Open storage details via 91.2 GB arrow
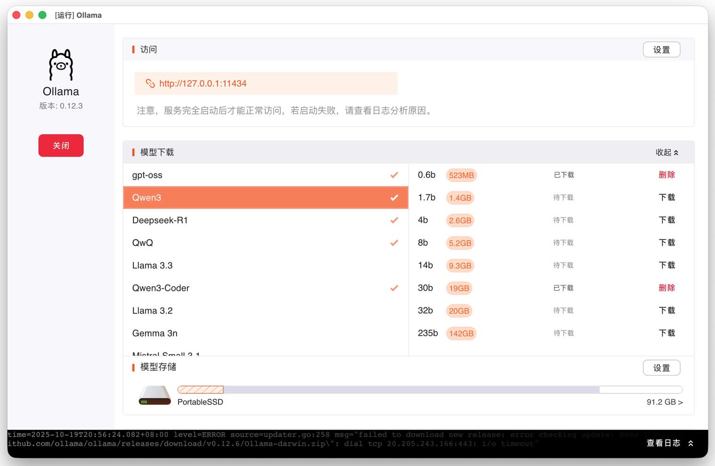 pos(665,402)
